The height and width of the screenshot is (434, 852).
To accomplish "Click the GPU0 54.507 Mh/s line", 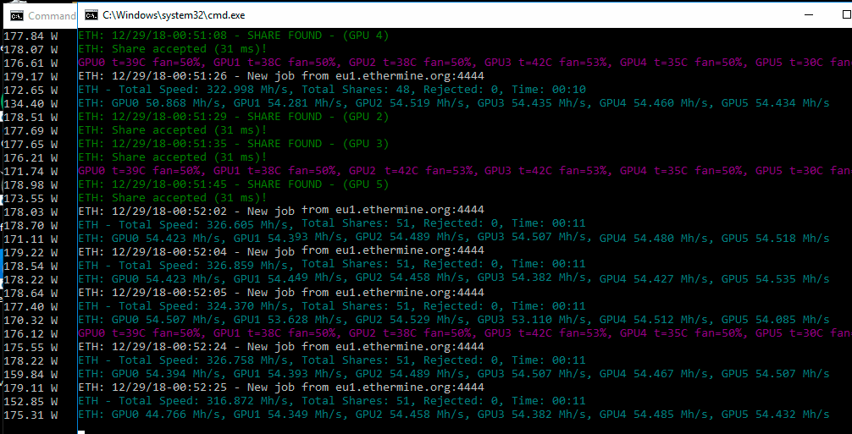I will 454,320.
